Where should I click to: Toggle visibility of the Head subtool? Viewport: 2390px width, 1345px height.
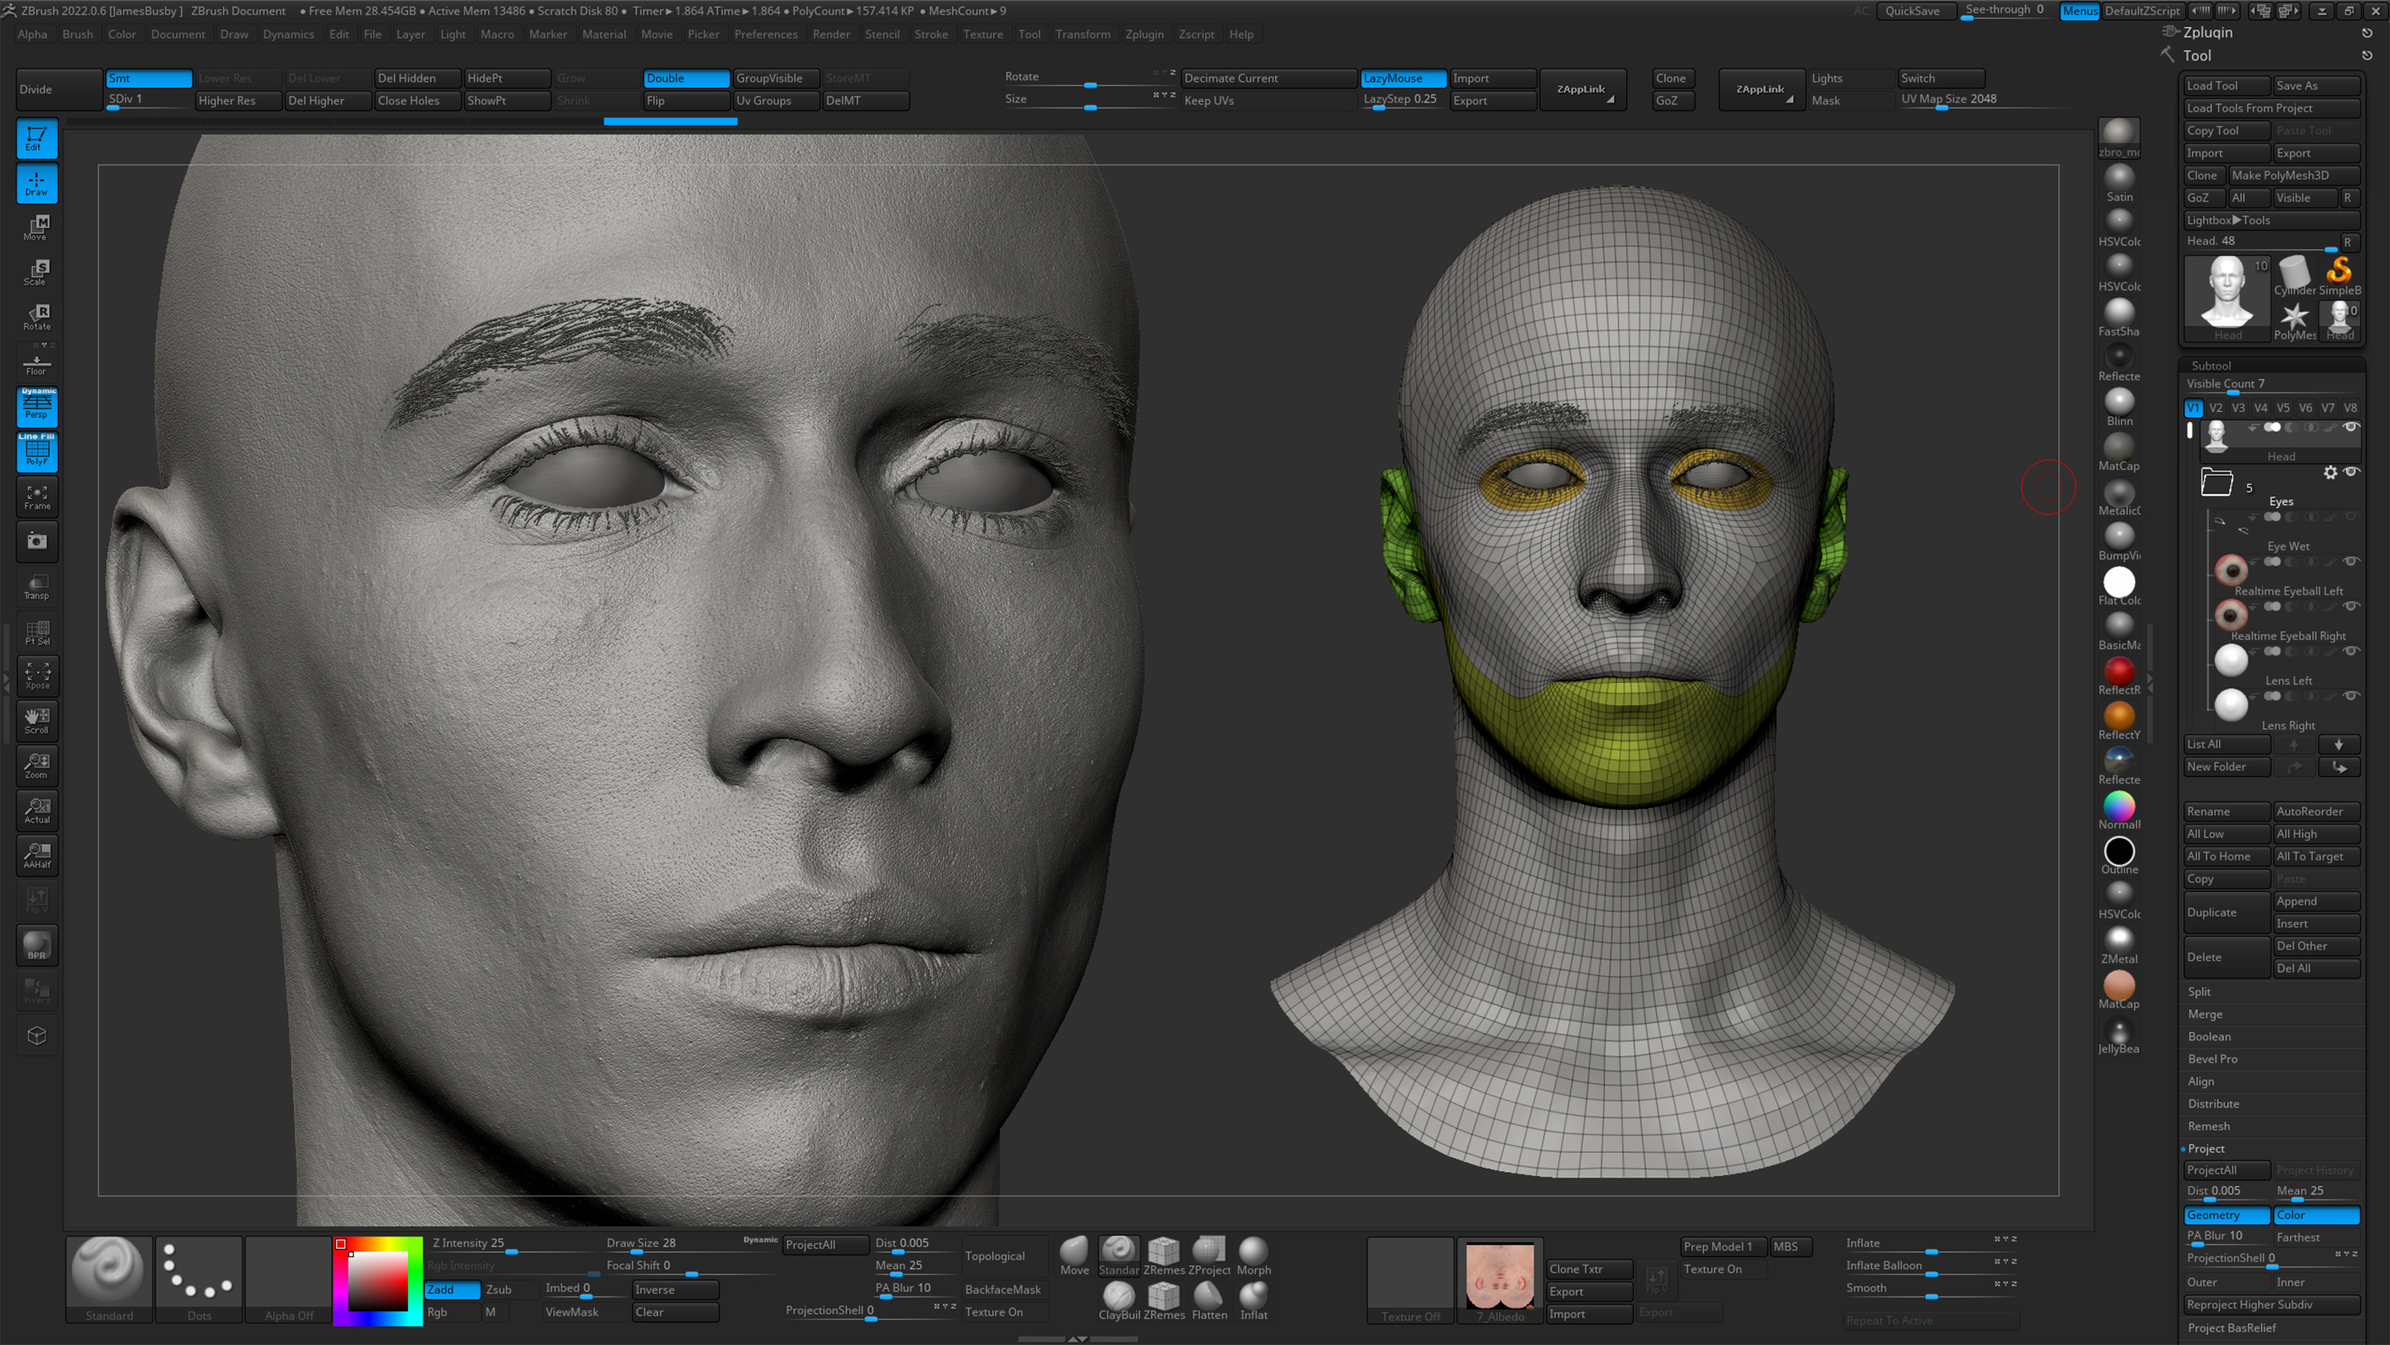[2352, 428]
